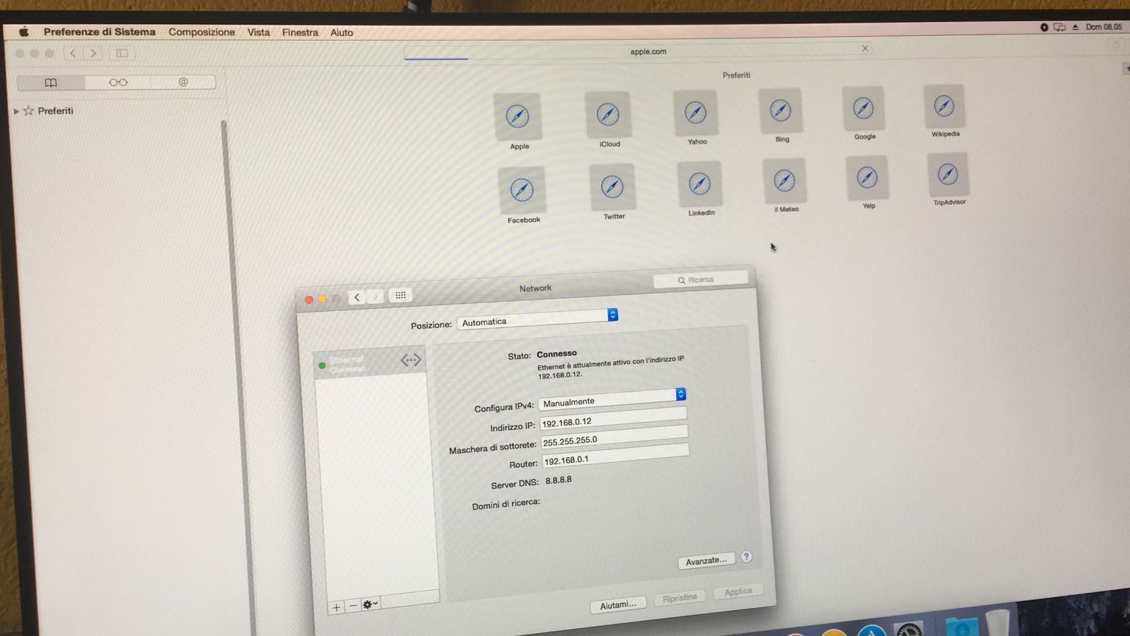Screen dimensions: 1130x636
Task: Open Network help question mark
Action: (x=746, y=557)
